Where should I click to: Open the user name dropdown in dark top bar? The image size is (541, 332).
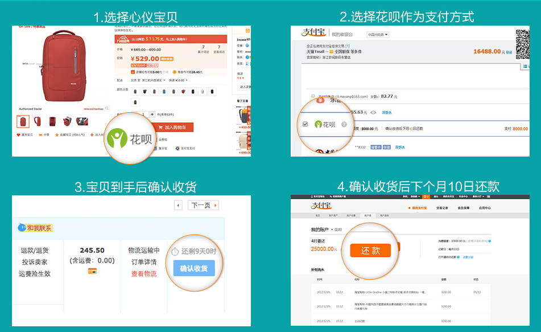click(x=415, y=196)
